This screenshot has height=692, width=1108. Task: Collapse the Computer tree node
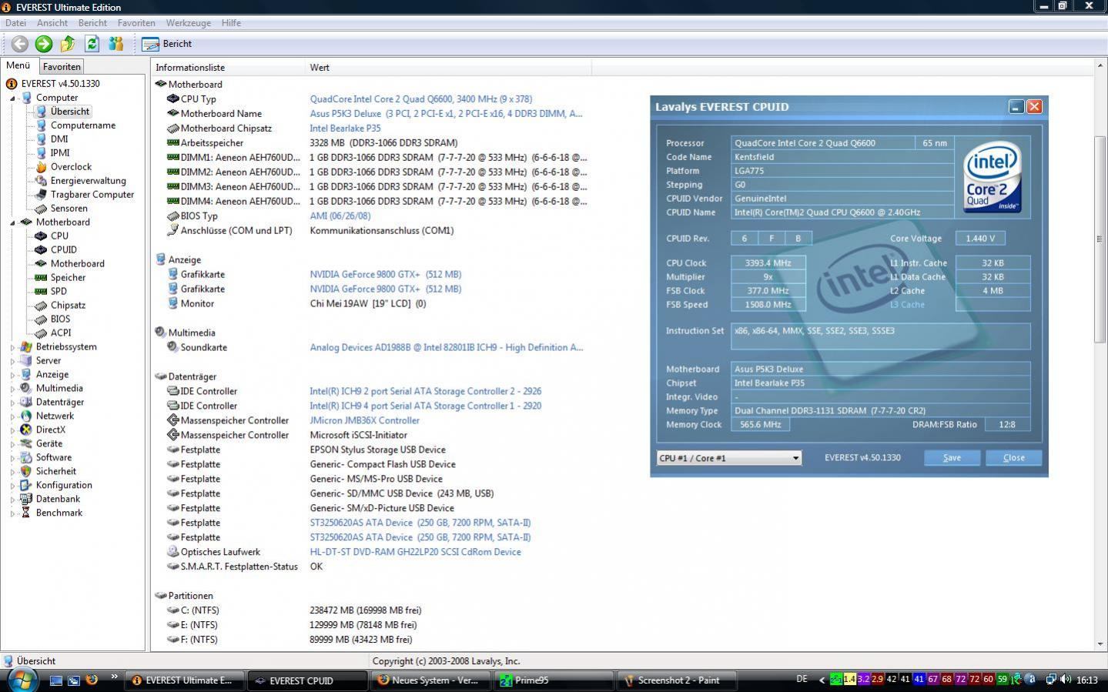click(x=13, y=99)
